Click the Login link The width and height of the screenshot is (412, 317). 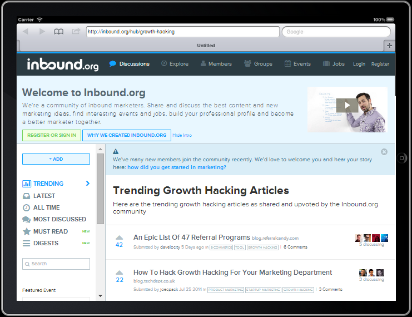click(359, 64)
